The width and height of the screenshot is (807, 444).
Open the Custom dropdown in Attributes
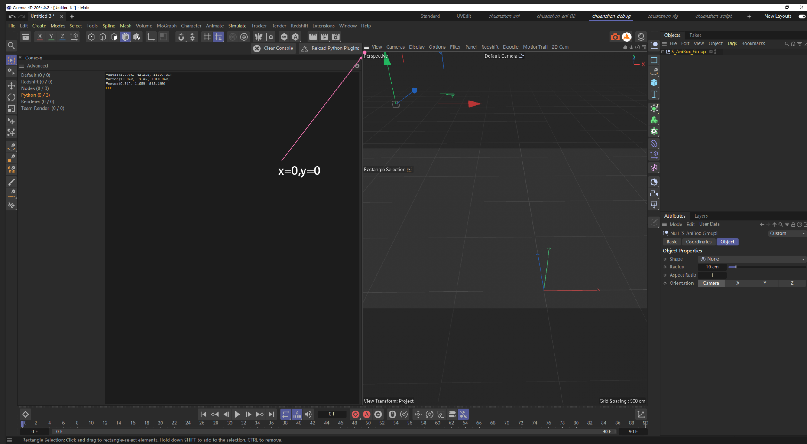[x=787, y=233]
